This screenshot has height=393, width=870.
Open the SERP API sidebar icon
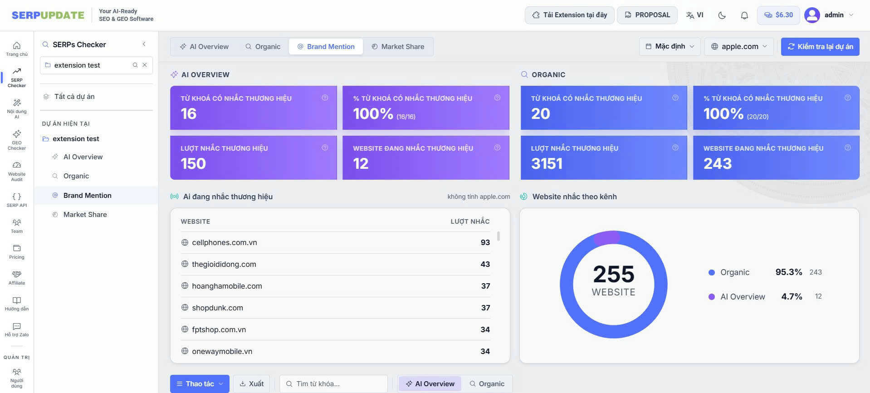point(17,200)
